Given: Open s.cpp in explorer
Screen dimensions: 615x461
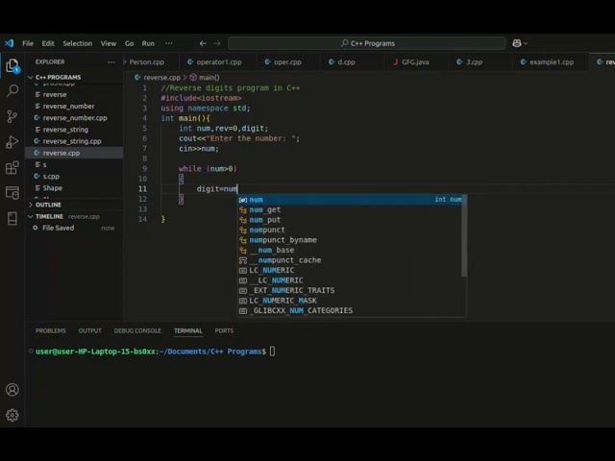Looking at the screenshot, I should [74, 177].
